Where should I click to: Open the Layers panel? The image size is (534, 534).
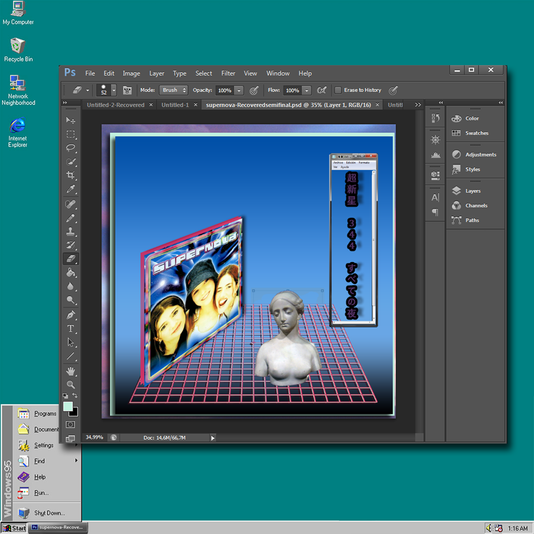(473, 191)
